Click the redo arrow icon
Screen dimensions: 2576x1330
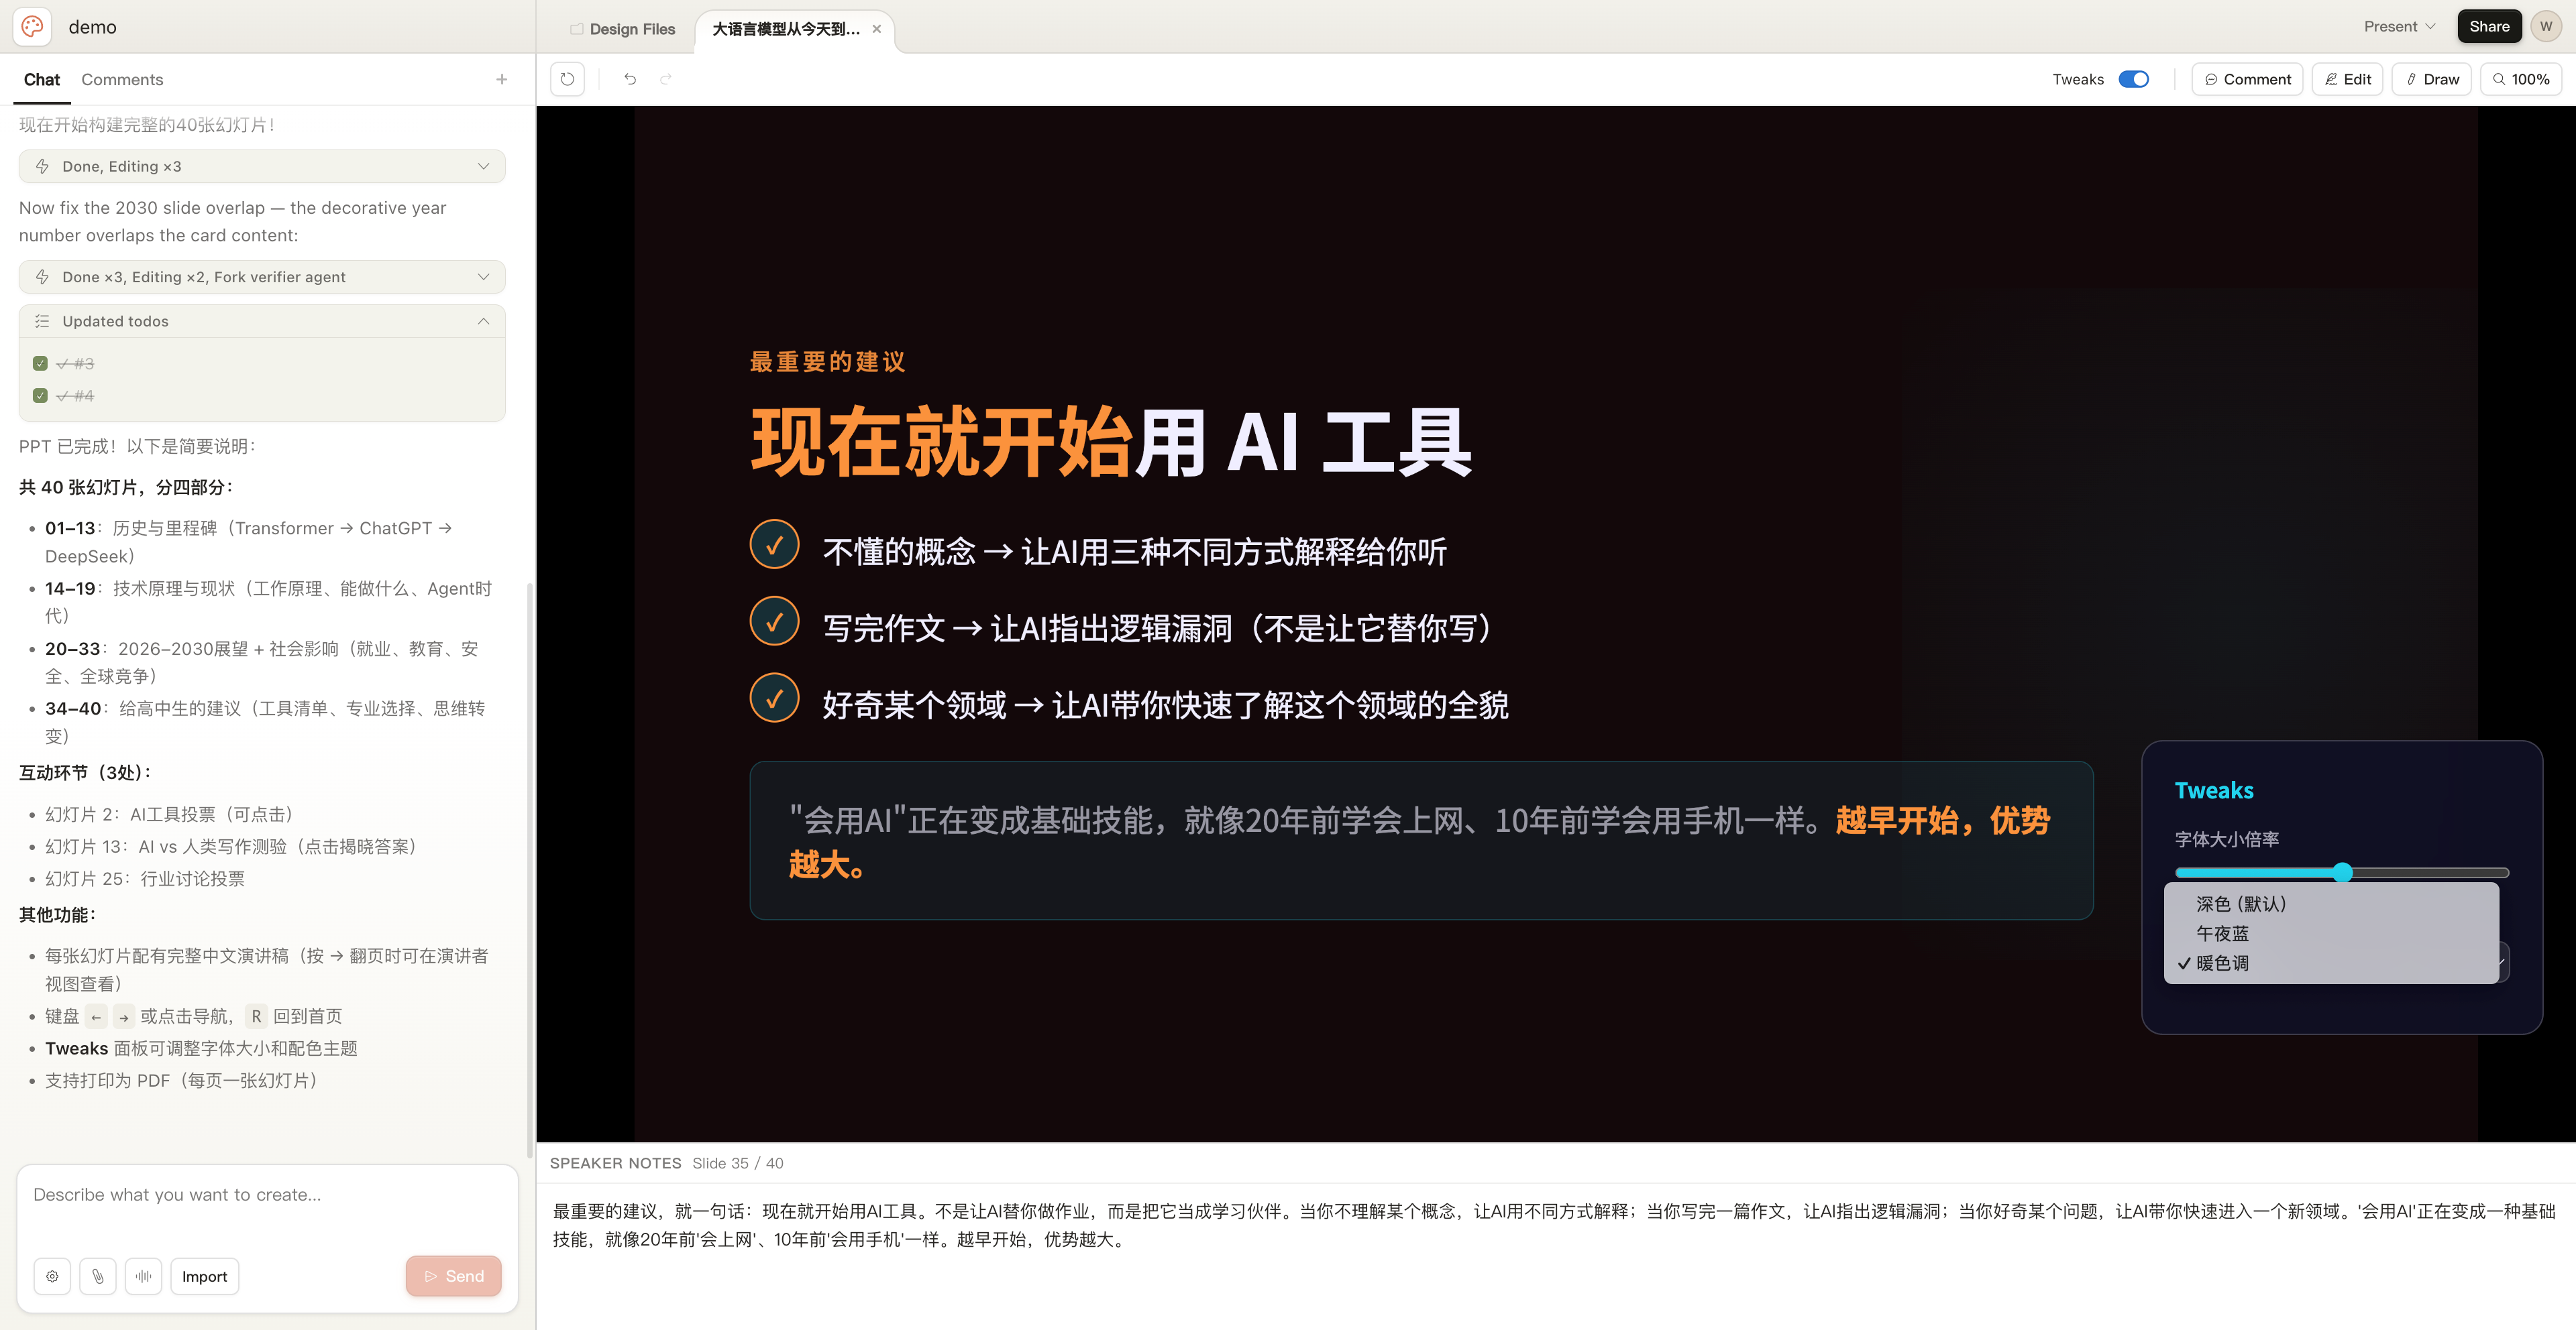tap(666, 79)
